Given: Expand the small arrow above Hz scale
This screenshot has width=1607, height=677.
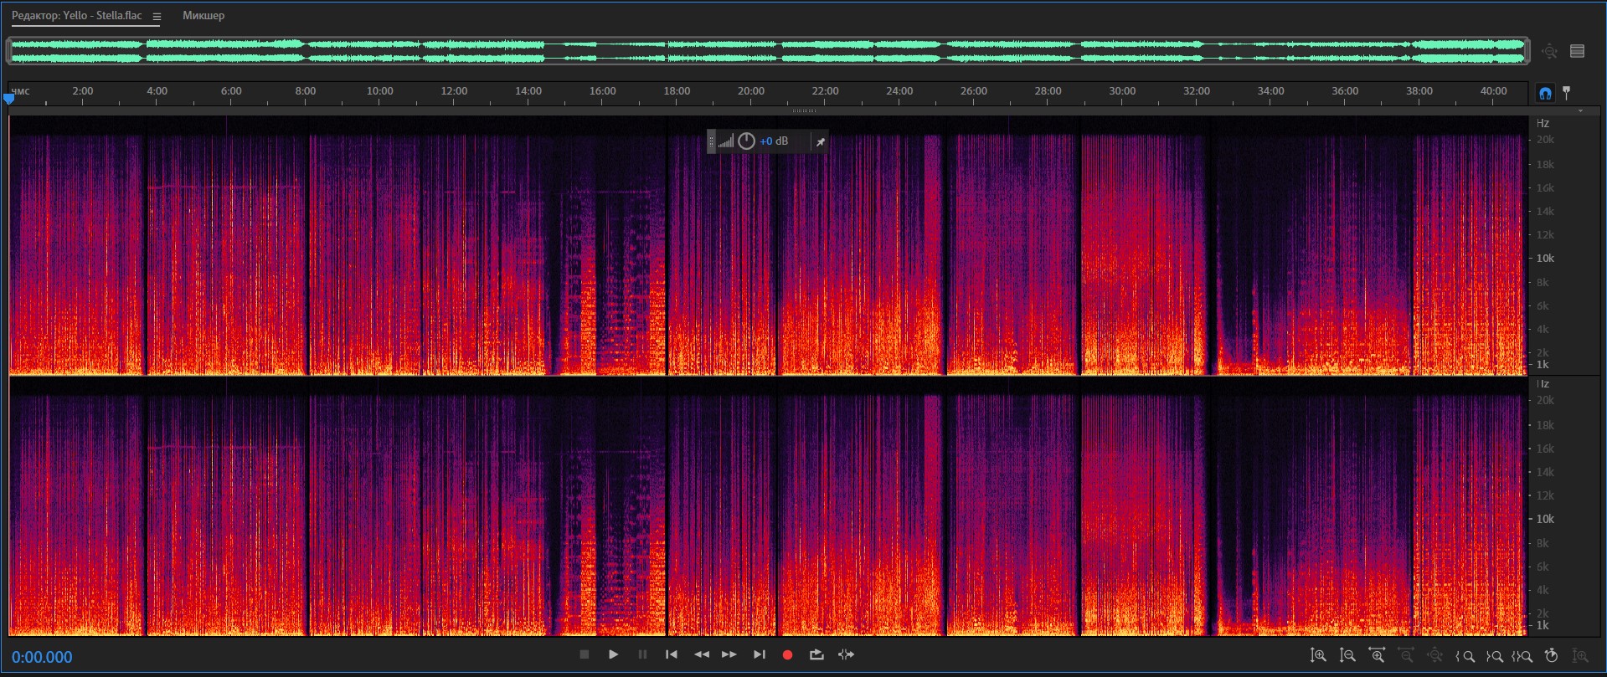Looking at the screenshot, I should point(1580,110).
